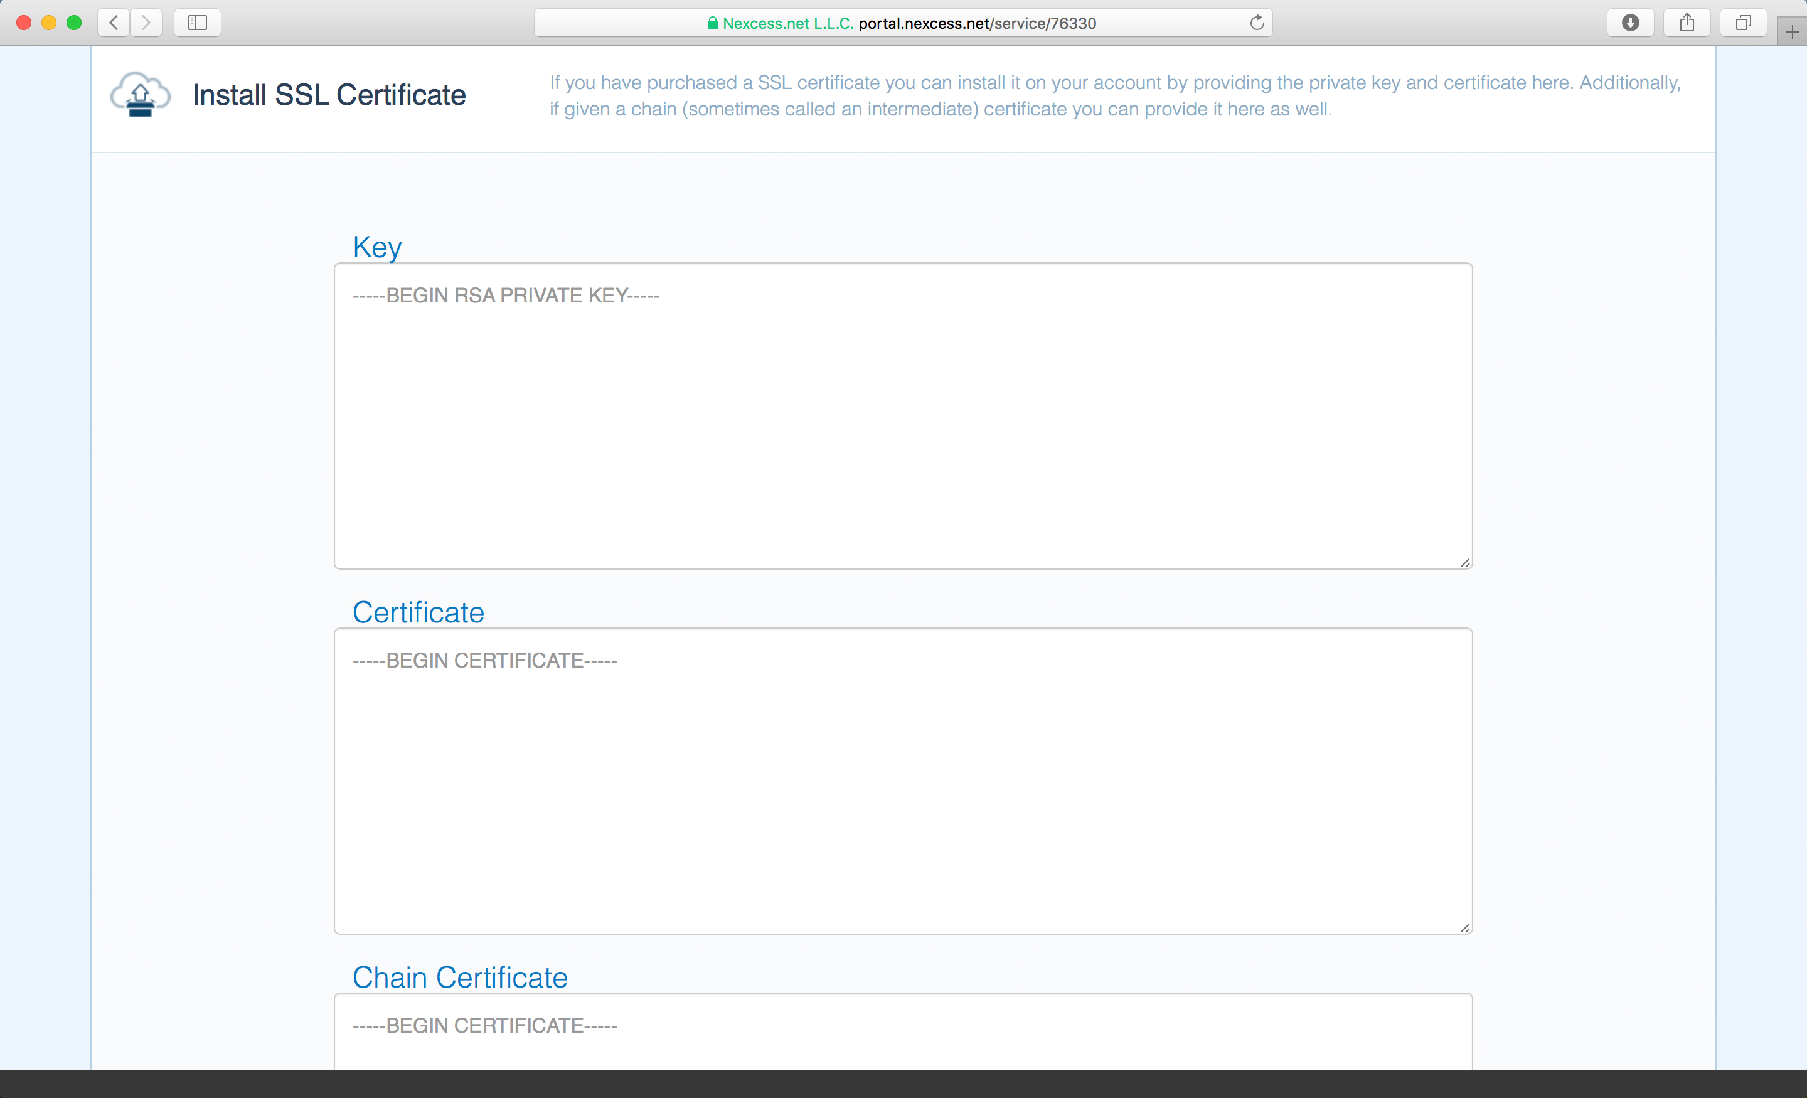Show all tabs overview button
This screenshot has height=1098, width=1807.
pyautogui.click(x=1743, y=23)
